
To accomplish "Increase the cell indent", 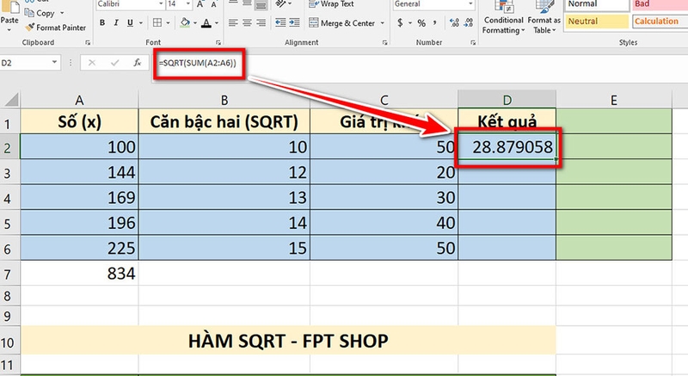I will [294, 23].
